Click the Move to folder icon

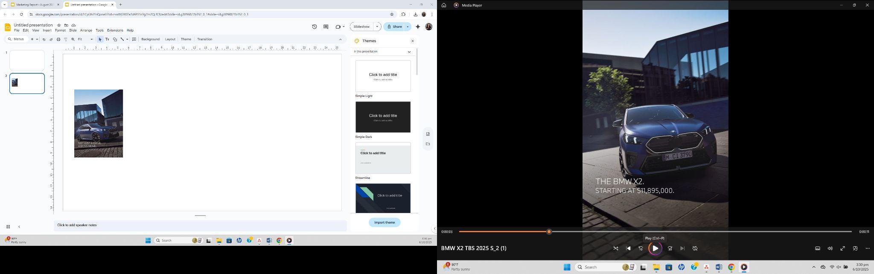point(66,25)
